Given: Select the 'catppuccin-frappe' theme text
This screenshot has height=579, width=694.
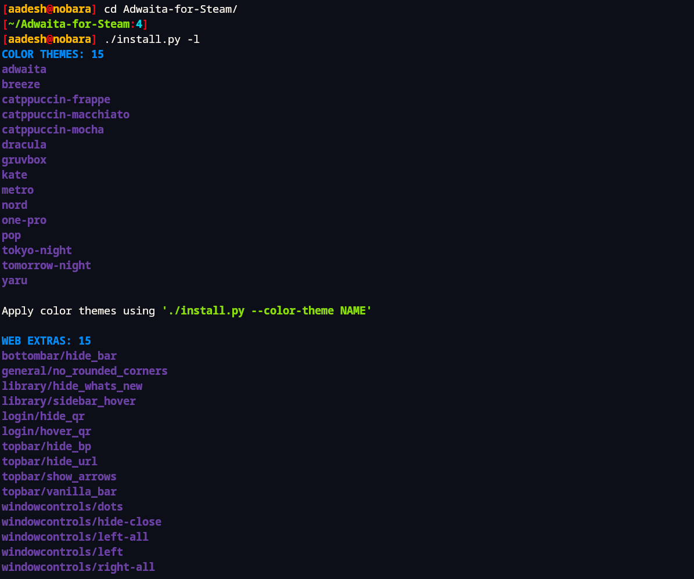Looking at the screenshot, I should pyautogui.click(x=56, y=99).
